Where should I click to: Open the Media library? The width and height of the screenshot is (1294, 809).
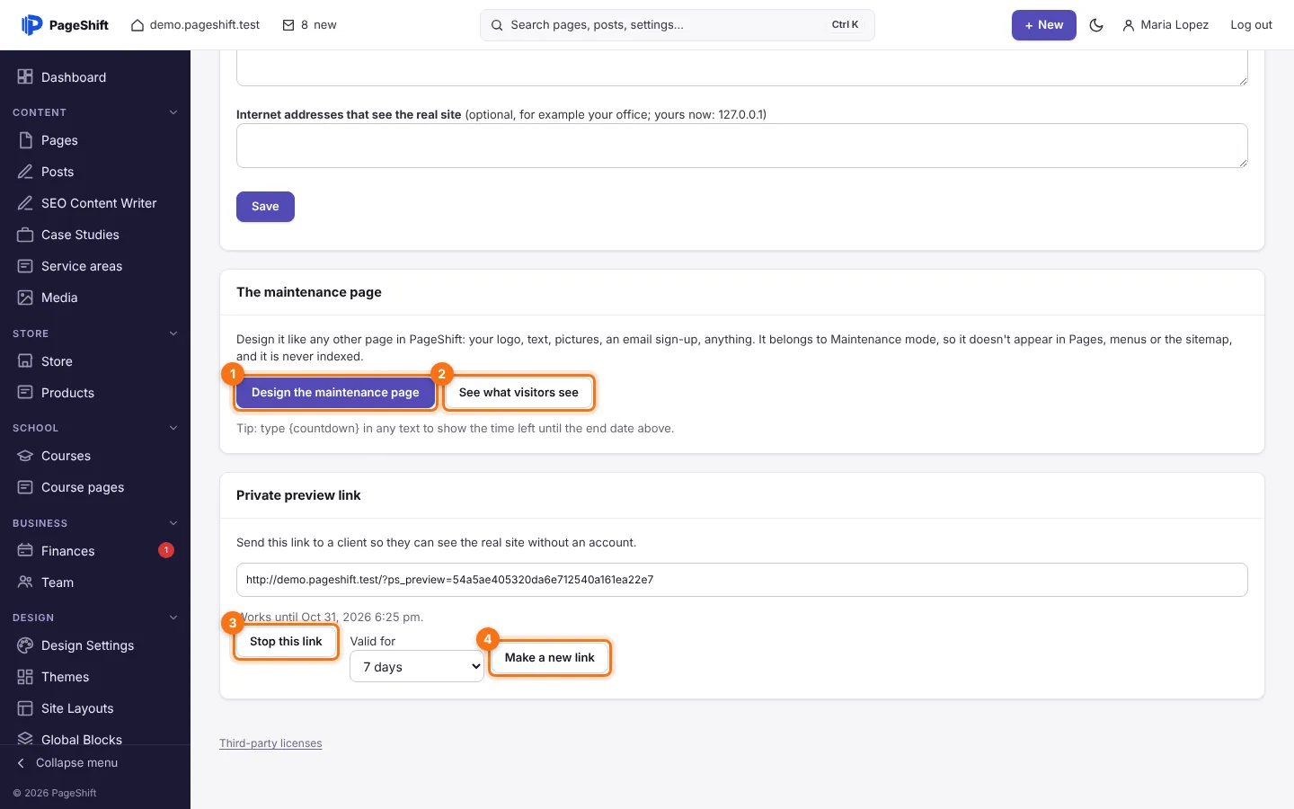[x=95, y=298]
